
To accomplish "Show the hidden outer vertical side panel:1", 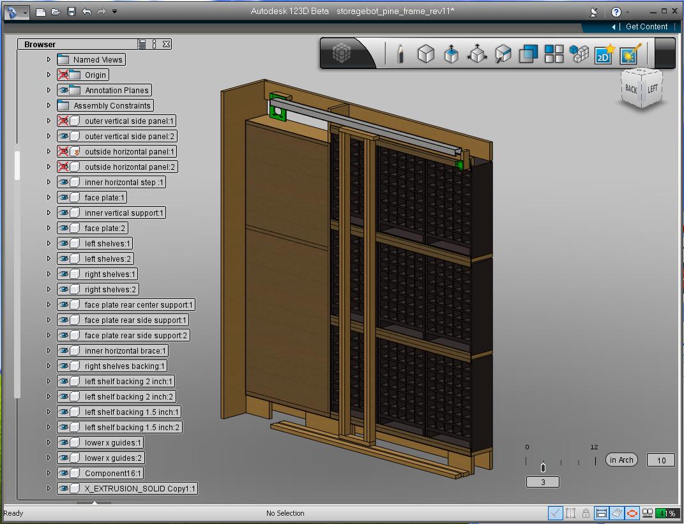I will click(63, 121).
